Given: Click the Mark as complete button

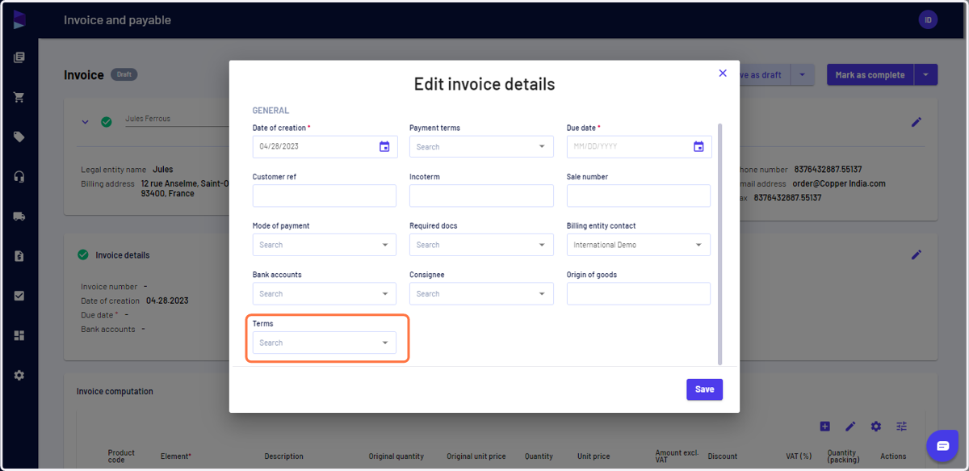Looking at the screenshot, I should click(870, 75).
